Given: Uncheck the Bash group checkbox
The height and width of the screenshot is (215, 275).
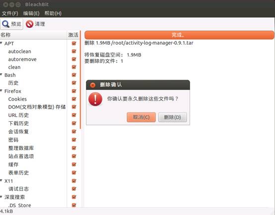Looking at the screenshot, I should pos(74,75).
